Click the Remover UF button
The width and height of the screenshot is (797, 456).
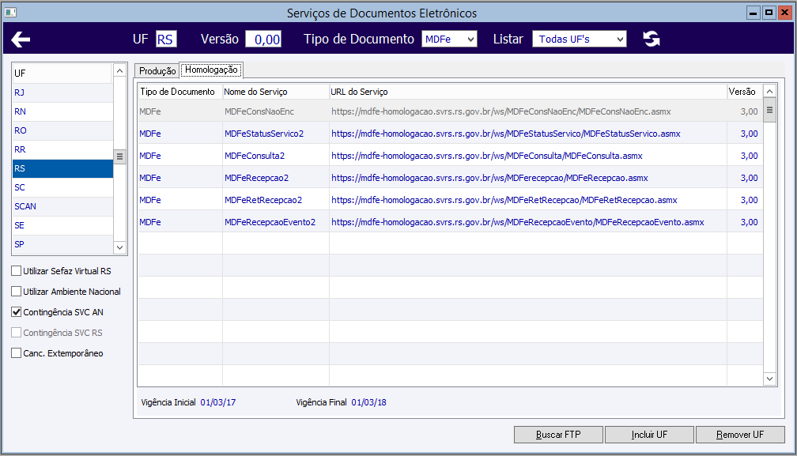coord(740,435)
